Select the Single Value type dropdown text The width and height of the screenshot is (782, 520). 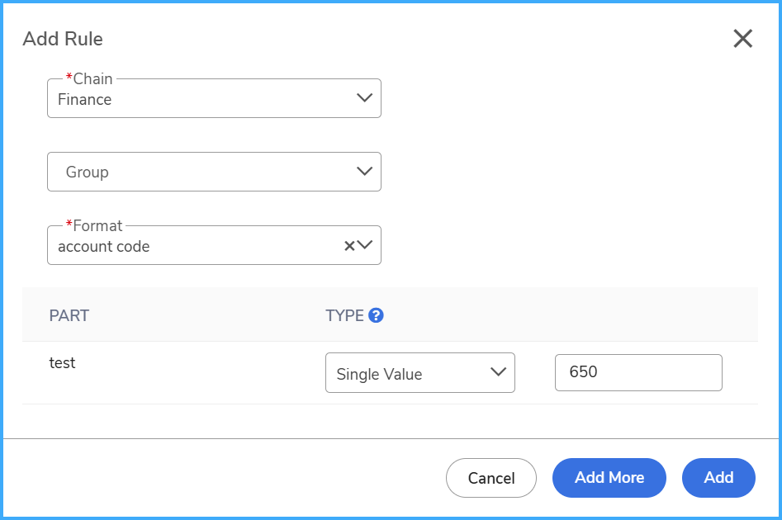click(379, 374)
